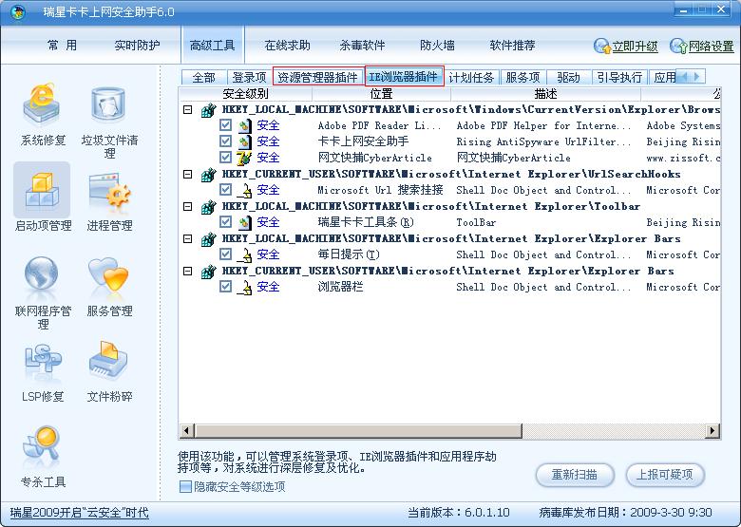Image resolution: width=741 pixels, height=527 pixels.
Task: Click the list's scroll-right arrow button
Action: (712, 431)
